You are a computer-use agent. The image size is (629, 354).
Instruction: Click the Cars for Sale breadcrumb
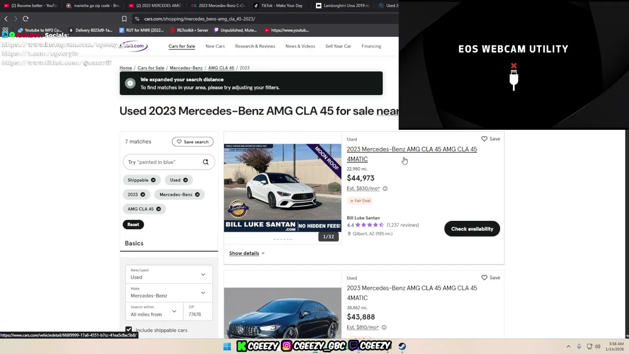click(151, 68)
